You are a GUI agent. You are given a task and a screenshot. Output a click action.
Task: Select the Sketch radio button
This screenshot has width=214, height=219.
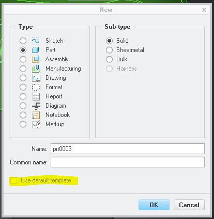23,41
